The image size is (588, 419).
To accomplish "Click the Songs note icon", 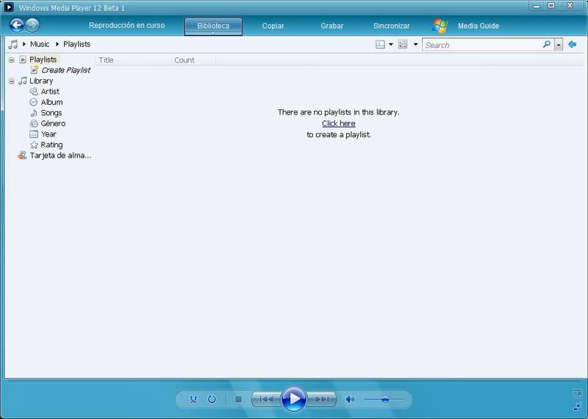I will [x=34, y=113].
